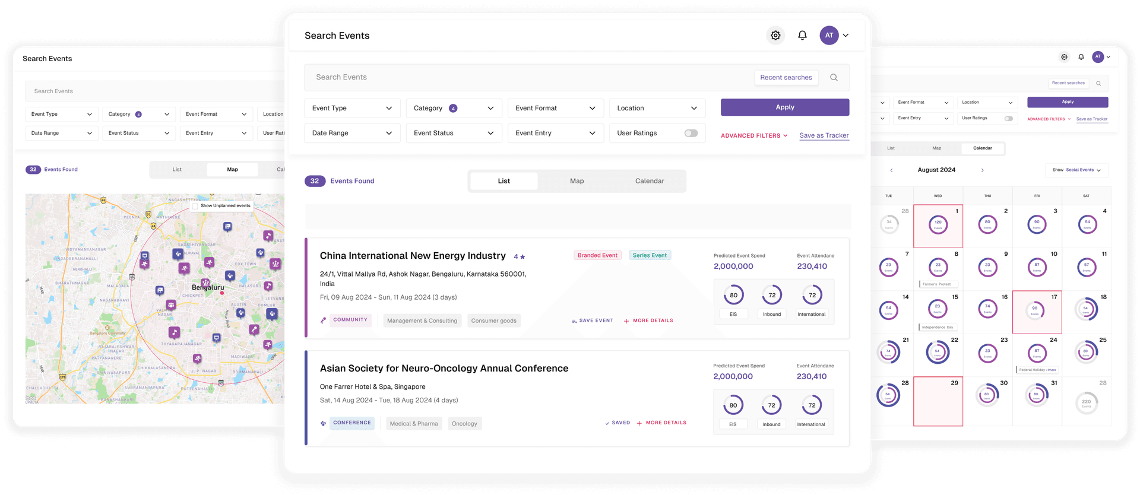Save the China International New Energy event
This screenshot has height=495, width=1140.
[593, 321]
